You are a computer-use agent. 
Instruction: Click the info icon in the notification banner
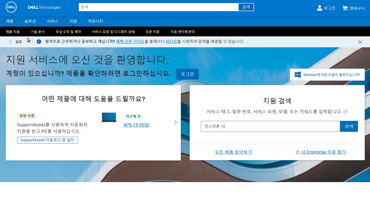click(x=39, y=42)
